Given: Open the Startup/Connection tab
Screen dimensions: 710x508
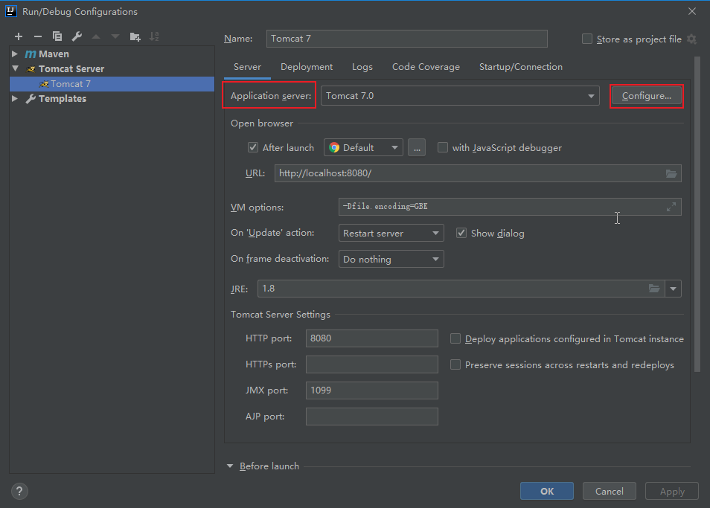Looking at the screenshot, I should (x=520, y=67).
